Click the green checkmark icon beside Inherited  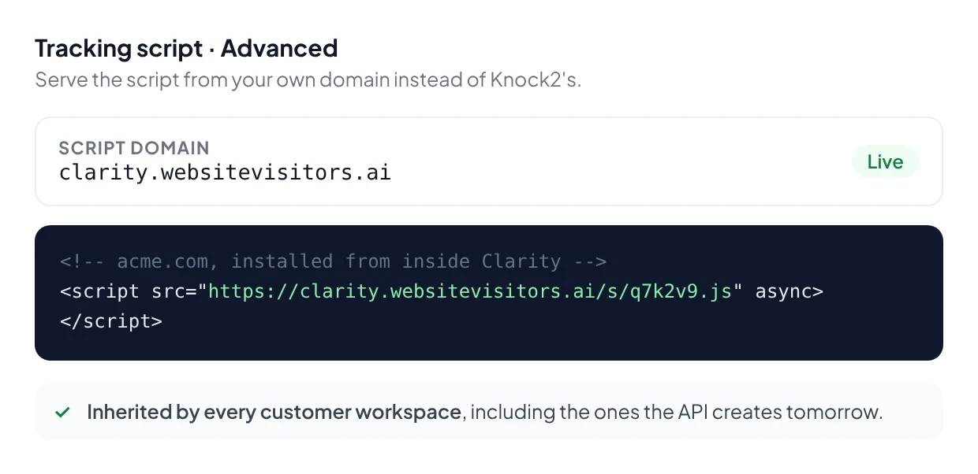tap(62, 412)
